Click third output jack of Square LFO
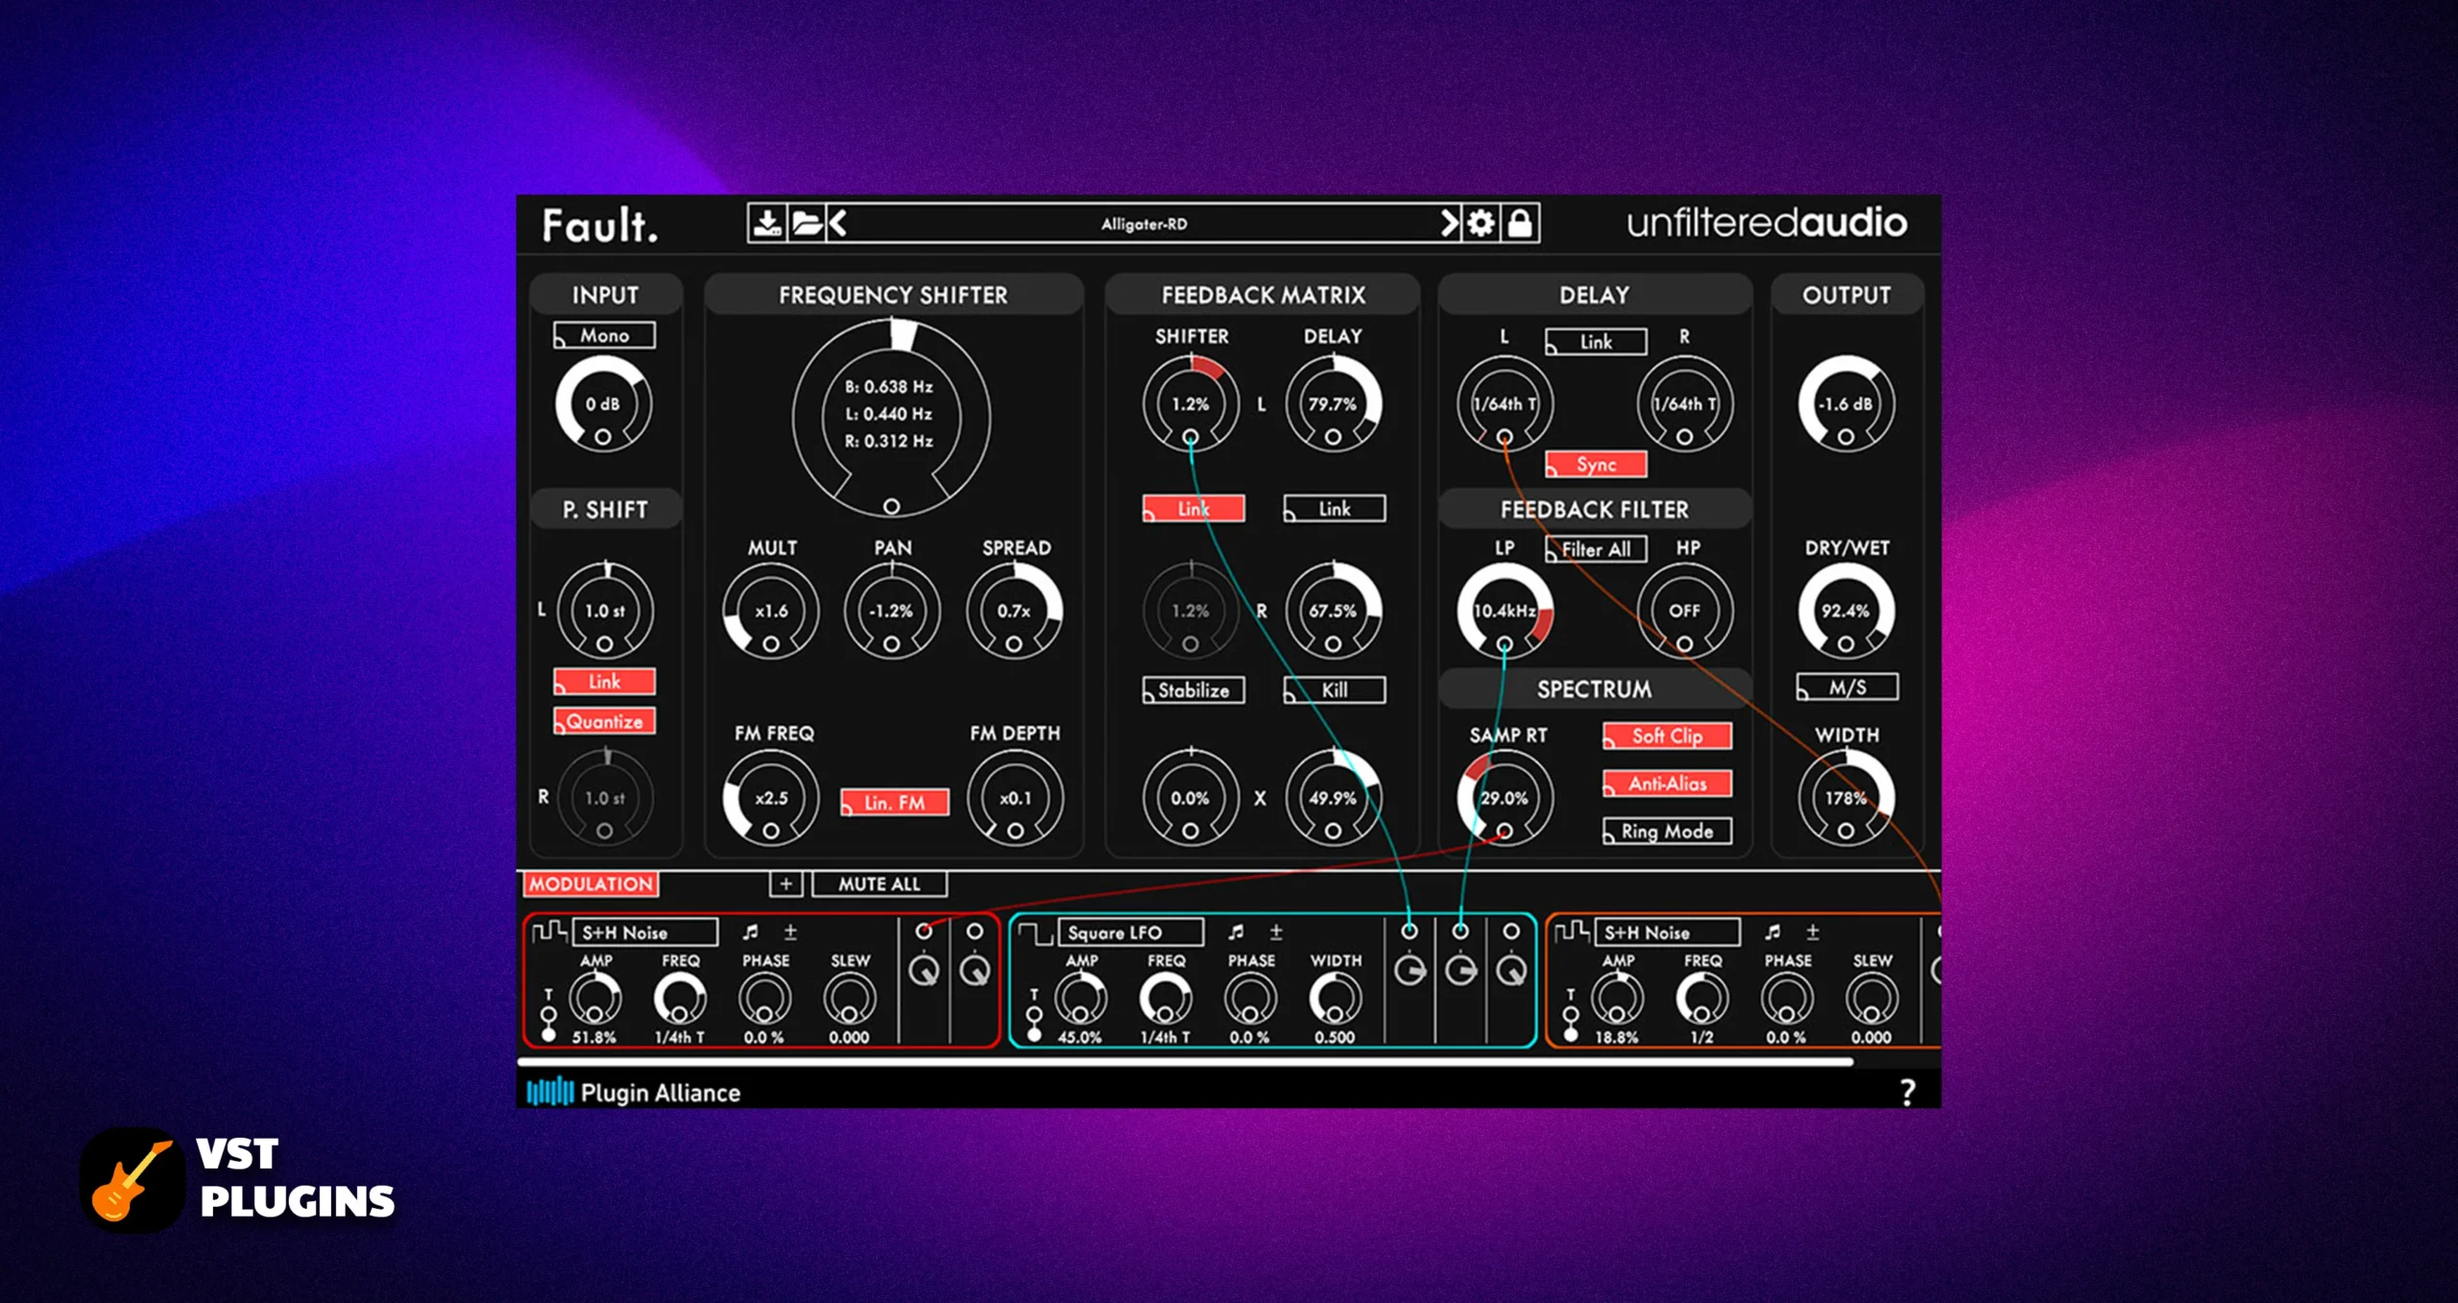The width and height of the screenshot is (2458, 1303). point(1511,930)
